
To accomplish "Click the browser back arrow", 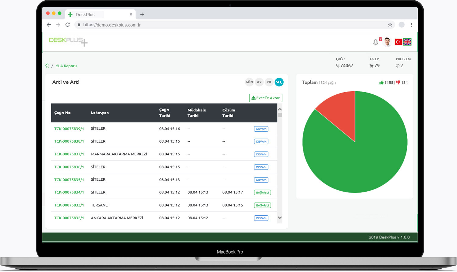I will [49, 25].
